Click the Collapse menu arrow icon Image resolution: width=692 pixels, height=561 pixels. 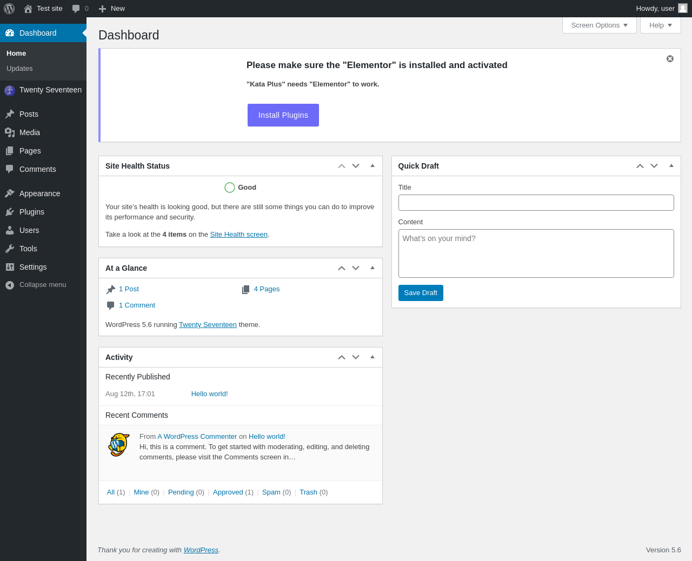(10, 285)
